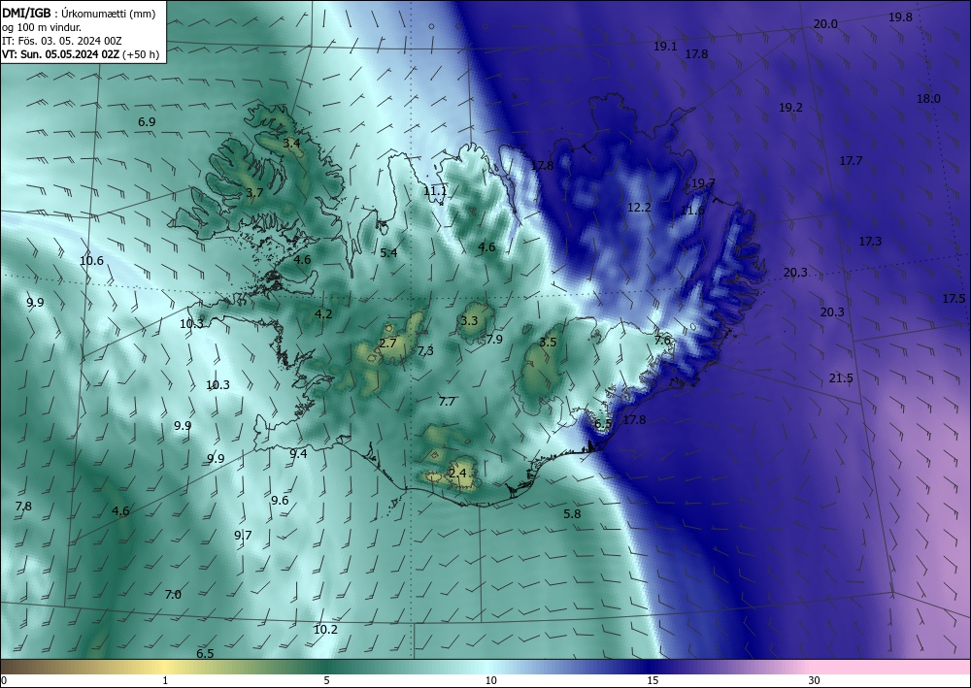Click the map value 7.9
This screenshot has width=971, height=688.
(x=494, y=339)
